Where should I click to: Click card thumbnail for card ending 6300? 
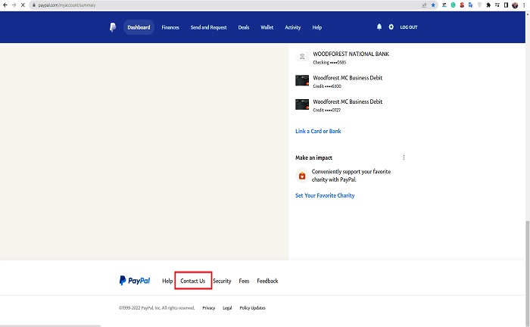click(x=302, y=80)
